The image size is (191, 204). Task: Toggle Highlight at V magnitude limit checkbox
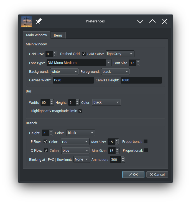click(80, 111)
